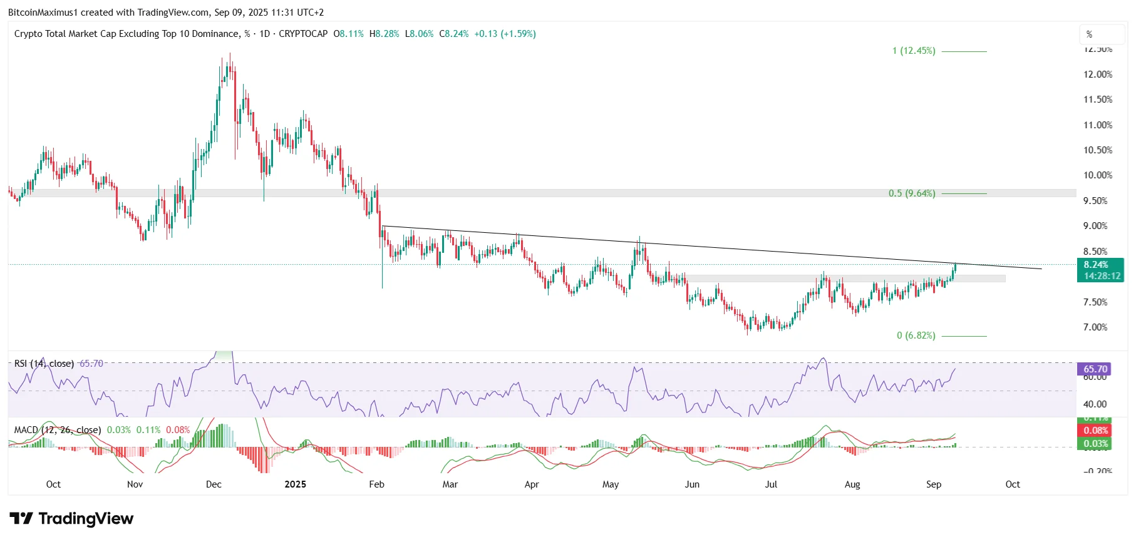1136x542 pixels.
Task: Click the 2025 label on time axis
Action: (295, 484)
